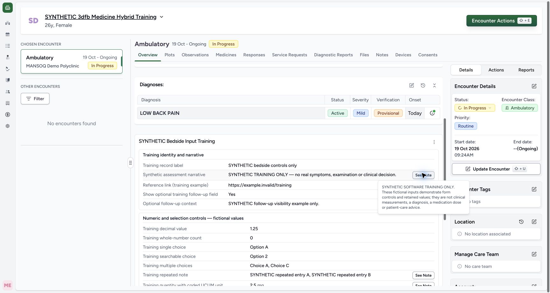
Task: Select the Reports tab in right panel
Action: [x=526, y=70]
